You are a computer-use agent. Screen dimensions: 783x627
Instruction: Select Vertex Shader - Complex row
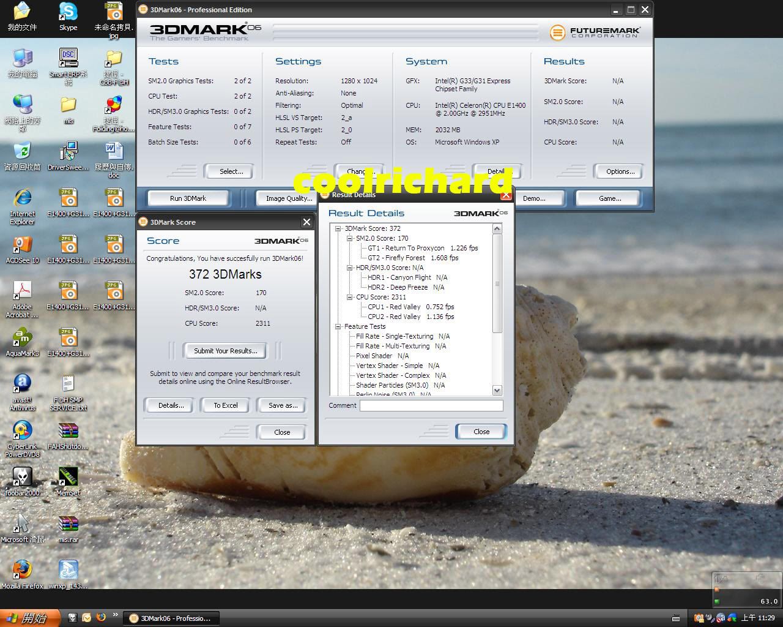401,375
